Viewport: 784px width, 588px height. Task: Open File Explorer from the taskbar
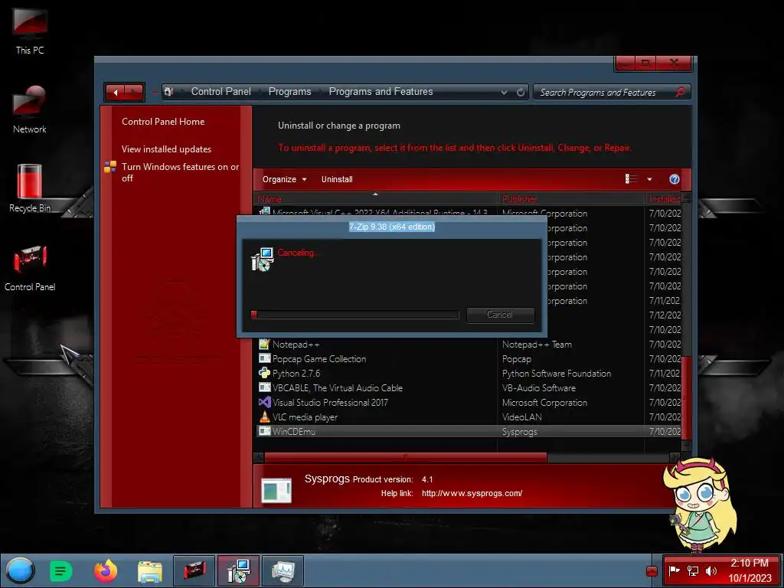(149, 571)
